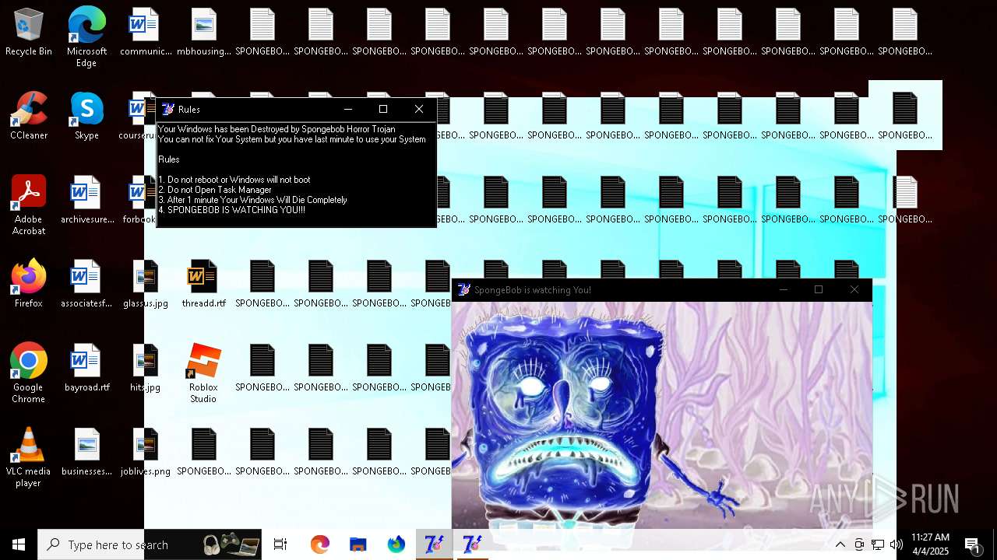The image size is (997, 560).
Task: Select the VLC media player shortcut
Action: pos(29,458)
